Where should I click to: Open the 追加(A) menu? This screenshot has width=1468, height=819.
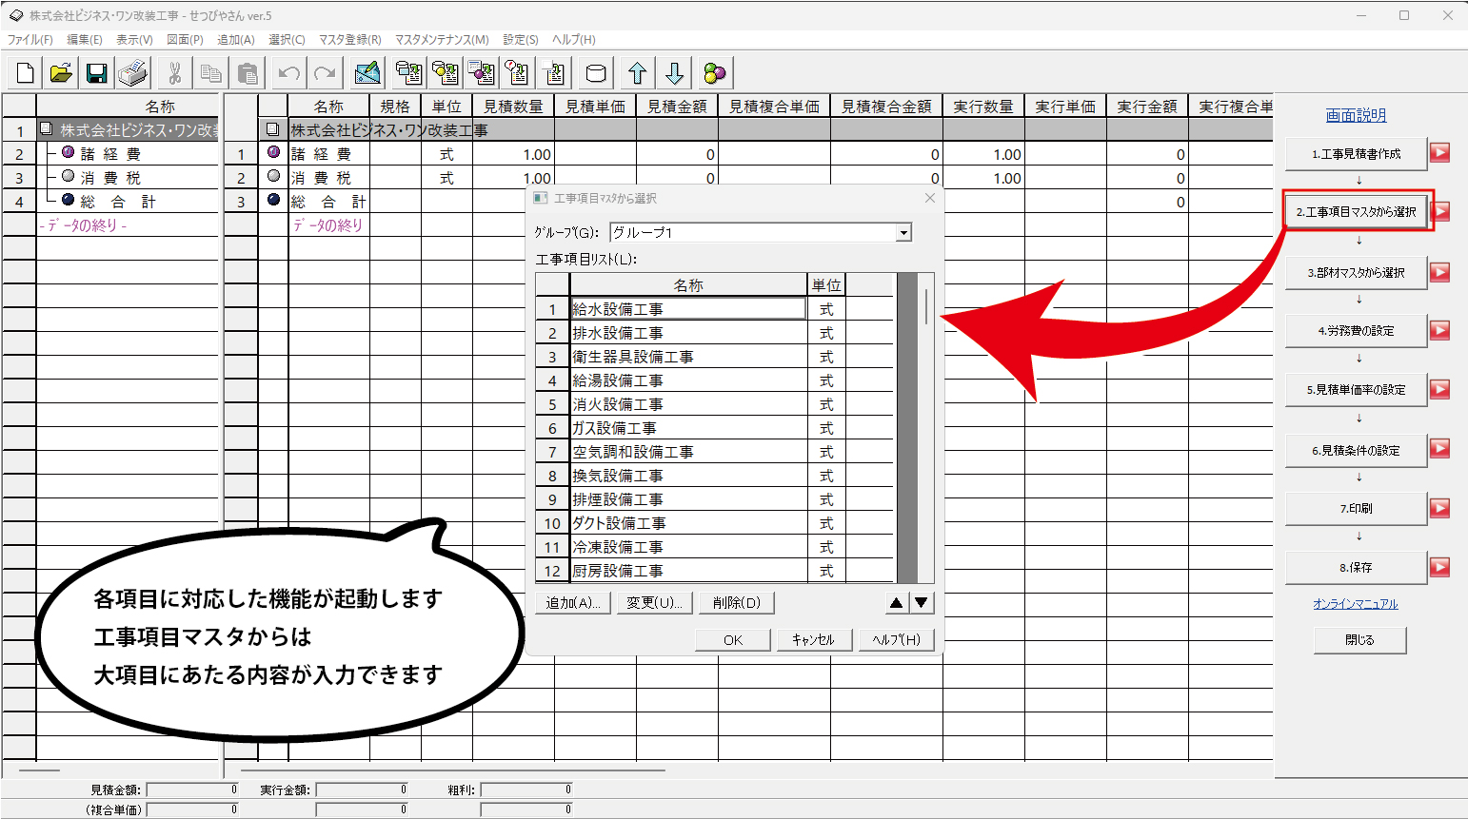[x=236, y=39]
